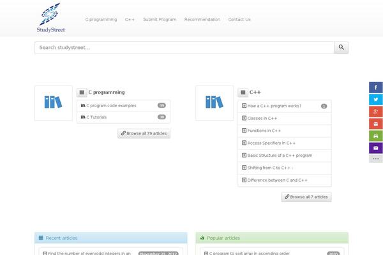Click the count badge on C program code examples
The width and height of the screenshot is (383, 255).
(x=161, y=105)
